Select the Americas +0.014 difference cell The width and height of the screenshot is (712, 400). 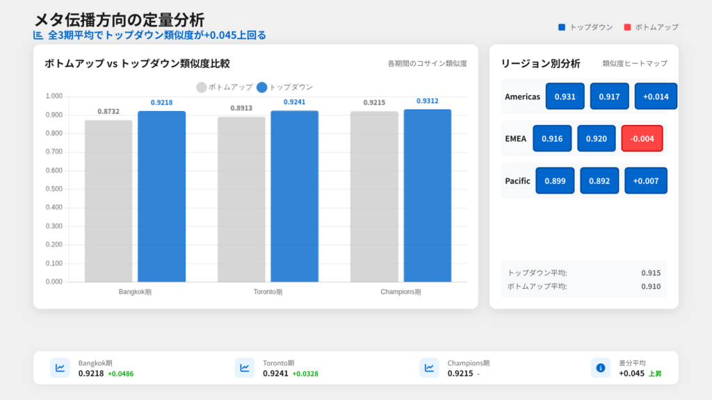(x=656, y=97)
